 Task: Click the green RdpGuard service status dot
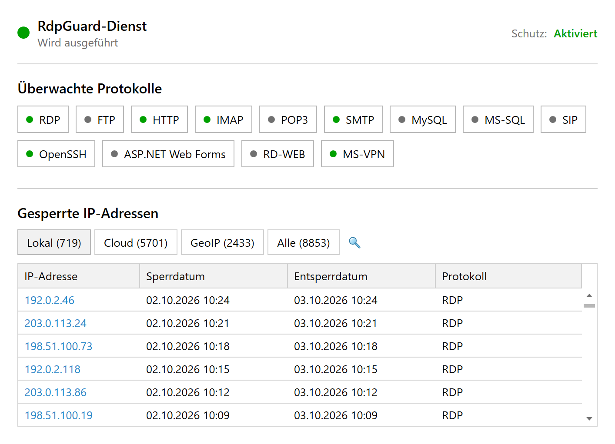(x=23, y=33)
